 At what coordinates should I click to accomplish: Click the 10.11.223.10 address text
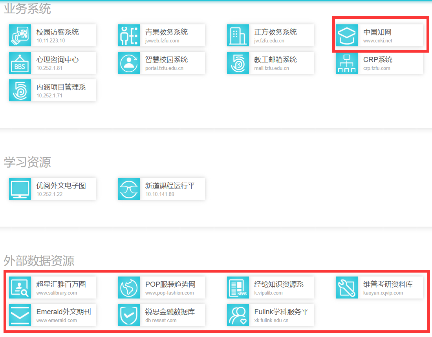[51, 41]
